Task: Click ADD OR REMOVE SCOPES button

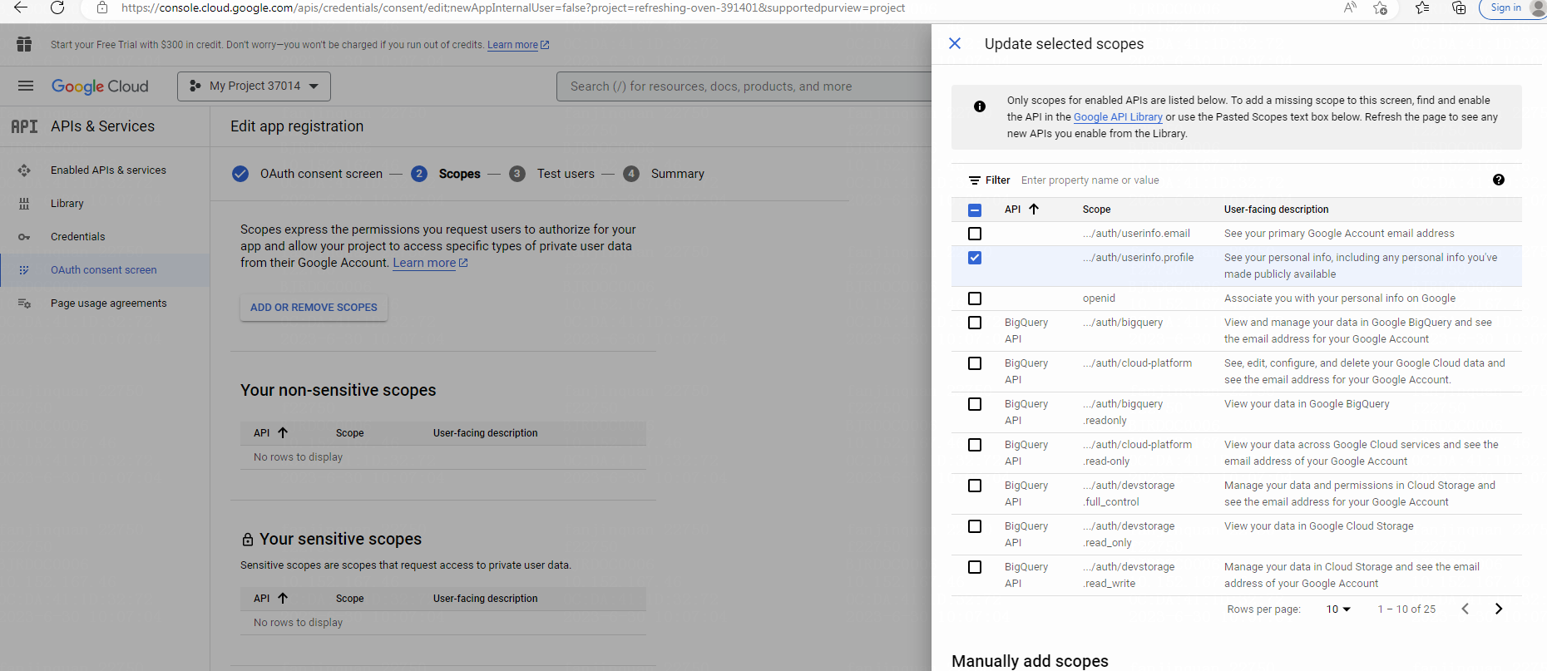Action: click(314, 308)
